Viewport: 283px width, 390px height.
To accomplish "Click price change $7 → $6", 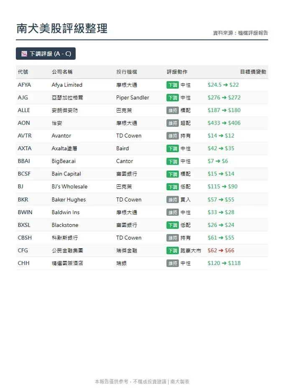I will tap(218, 161).
